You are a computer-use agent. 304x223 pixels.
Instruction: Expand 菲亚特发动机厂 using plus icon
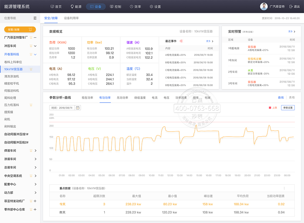(x=35, y=201)
